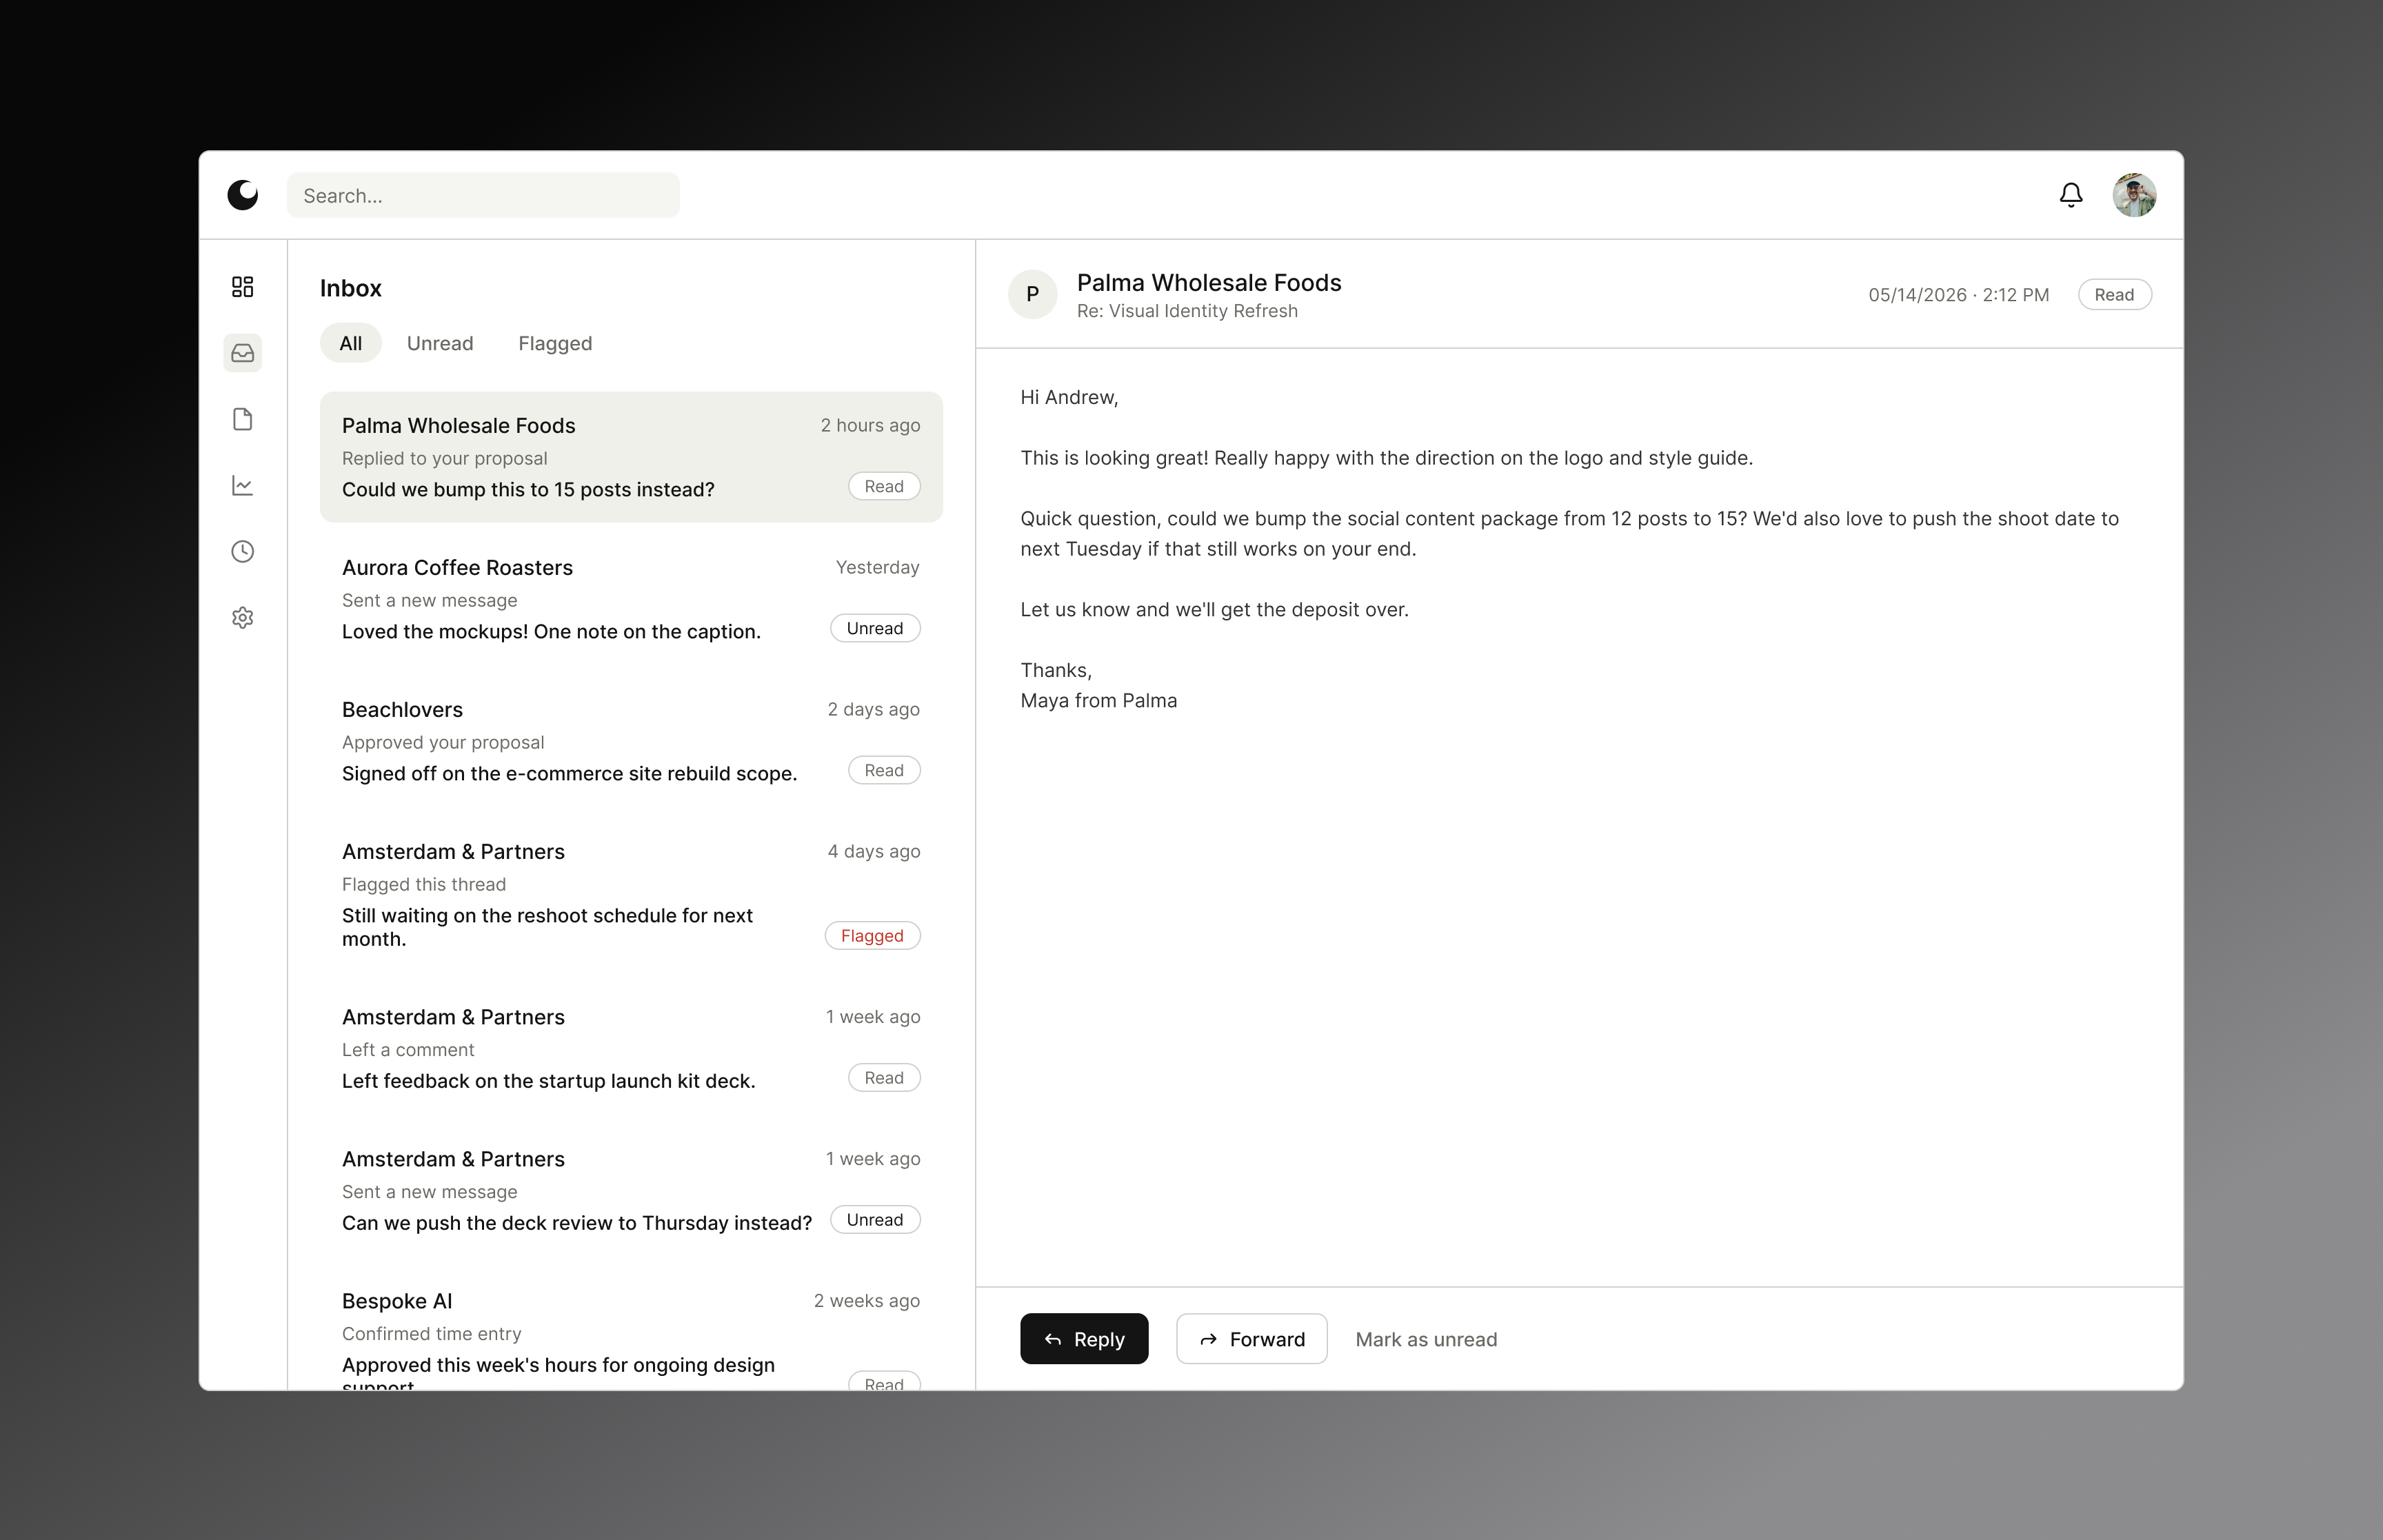The height and width of the screenshot is (1540, 2383).
Task: Open Amsterdam & Partners startup launch kit feedback
Action: [x=631, y=1049]
